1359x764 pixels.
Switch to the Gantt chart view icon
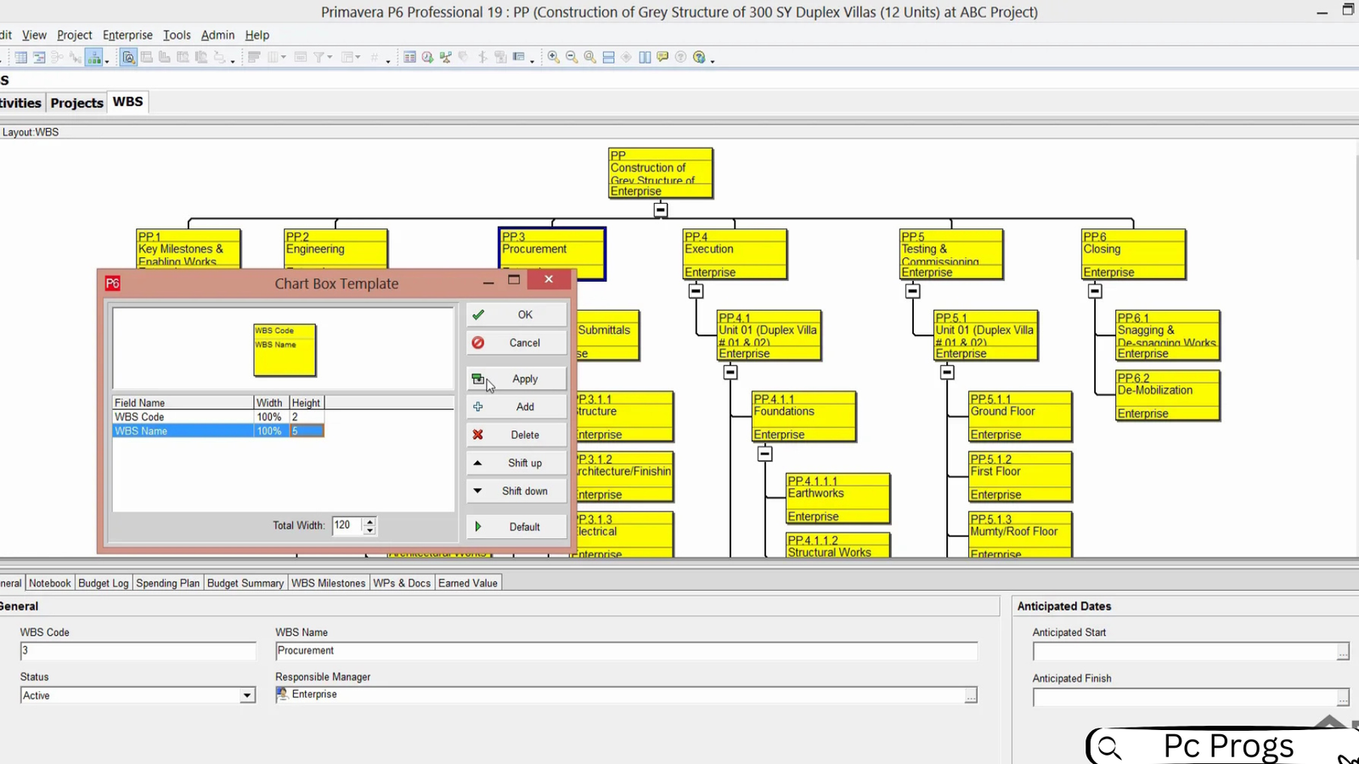(x=39, y=57)
